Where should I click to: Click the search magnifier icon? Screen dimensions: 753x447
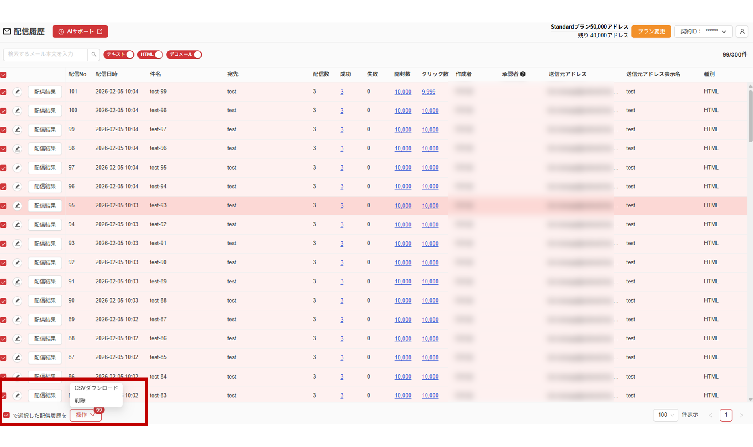(x=94, y=54)
